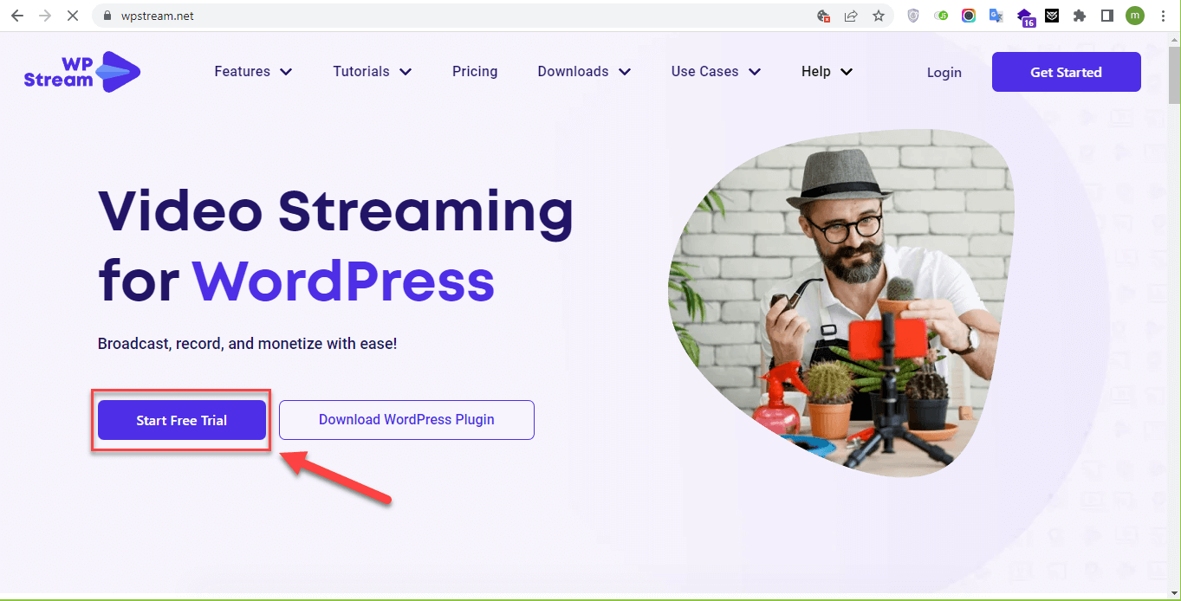1181x601 pixels.
Task: Click the Login link
Action: point(944,73)
